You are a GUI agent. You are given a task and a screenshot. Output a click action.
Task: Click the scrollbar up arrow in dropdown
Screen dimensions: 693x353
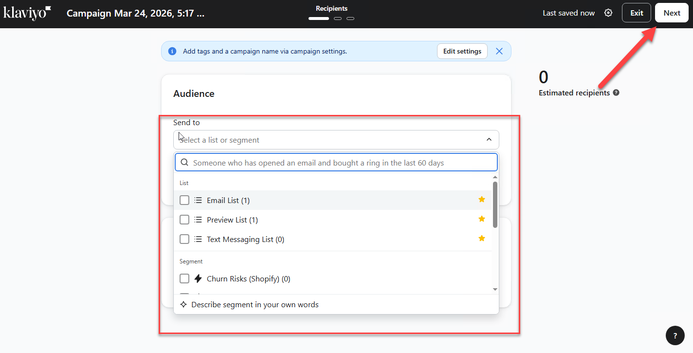(x=495, y=178)
